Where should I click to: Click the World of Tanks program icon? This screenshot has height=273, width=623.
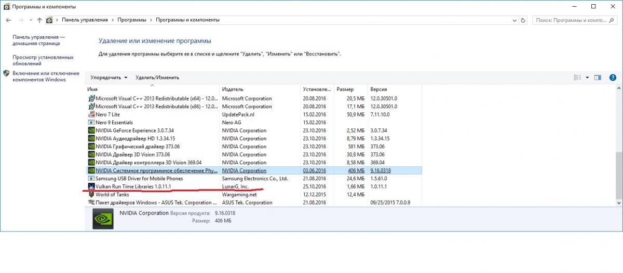coord(91,195)
